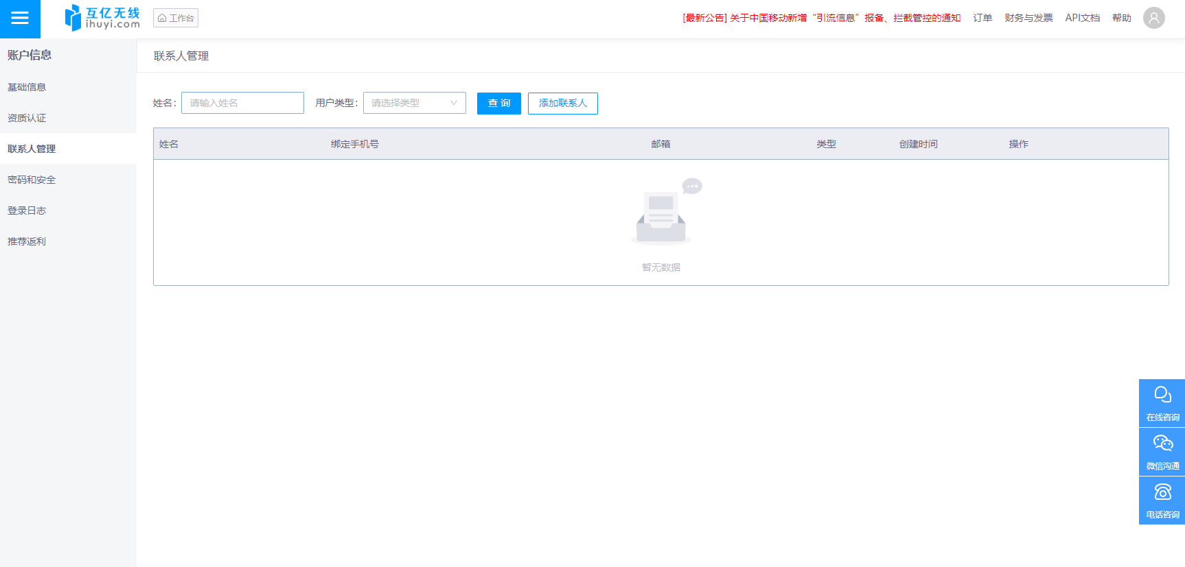
Task: View 登录日志 in sidebar
Action: [27, 210]
